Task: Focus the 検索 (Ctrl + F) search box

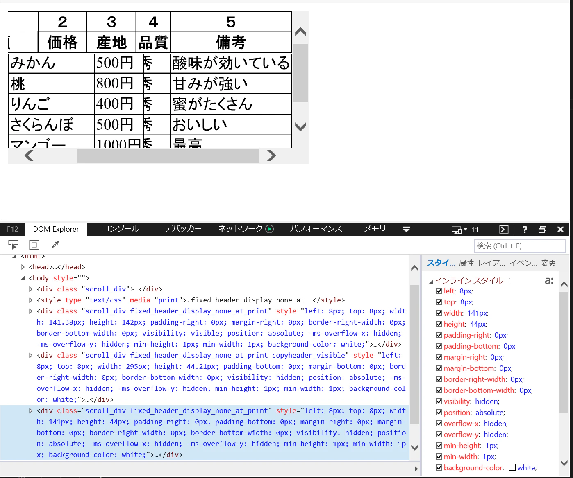Action: coord(520,246)
